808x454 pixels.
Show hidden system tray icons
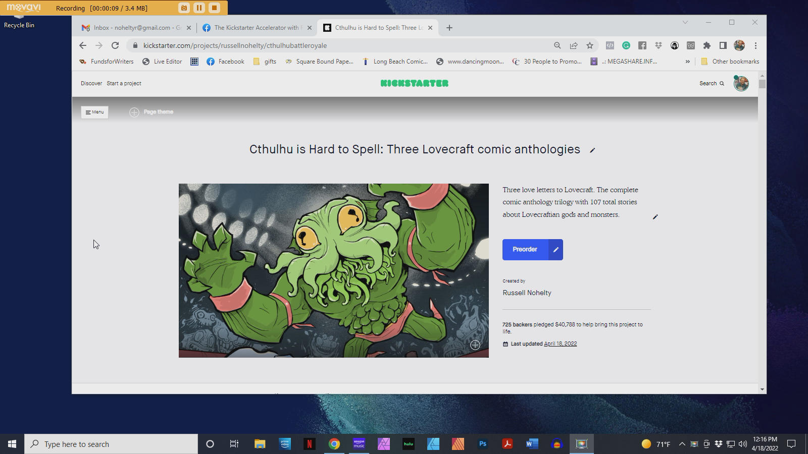pyautogui.click(x=682, y=444)
